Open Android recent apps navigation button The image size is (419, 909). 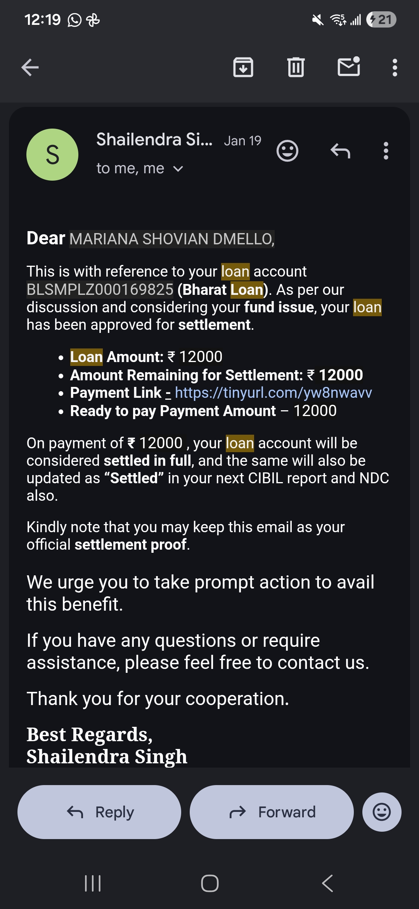(x=93, y=883)
